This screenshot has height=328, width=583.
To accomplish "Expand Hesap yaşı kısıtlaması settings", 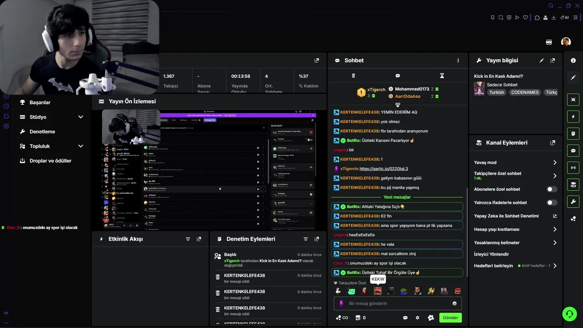I will (x=554, y=230).
